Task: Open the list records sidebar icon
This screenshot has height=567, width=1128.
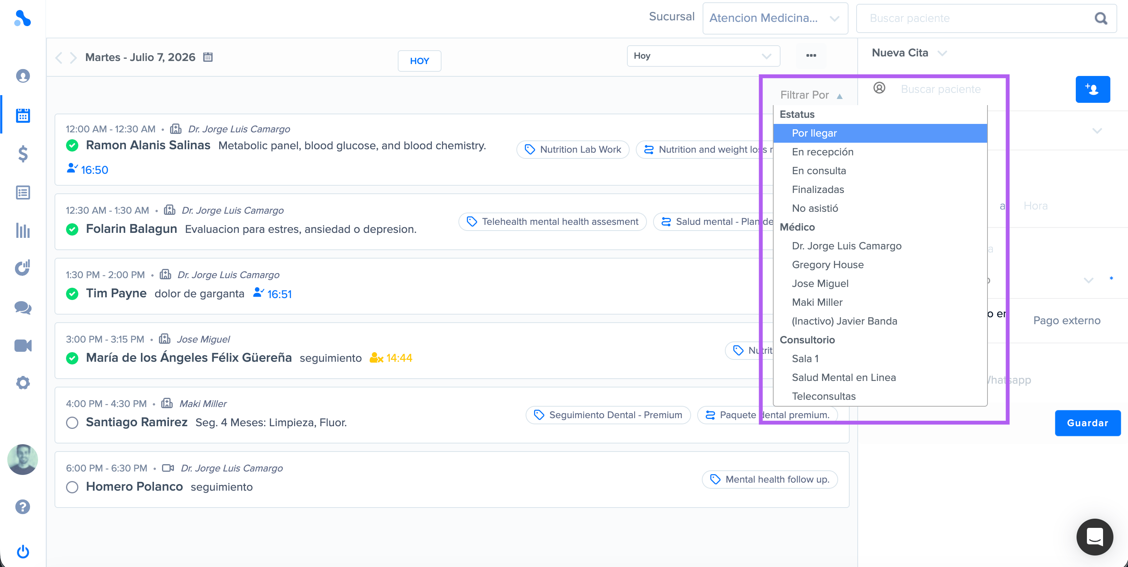Action: coord(23,193)
